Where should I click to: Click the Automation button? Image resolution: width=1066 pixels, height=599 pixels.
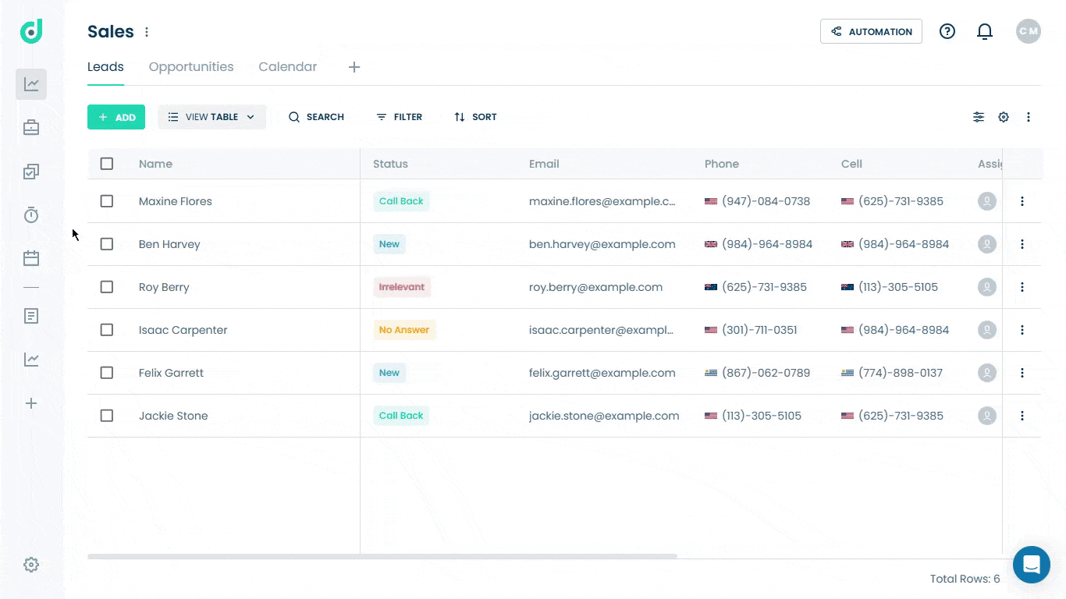coord(871,32)
